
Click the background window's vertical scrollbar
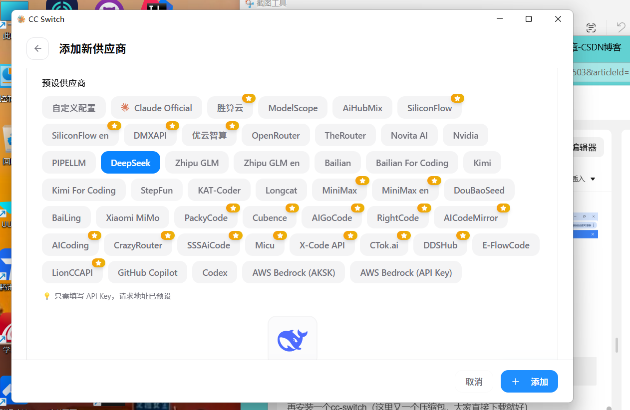tap(617, 345)
